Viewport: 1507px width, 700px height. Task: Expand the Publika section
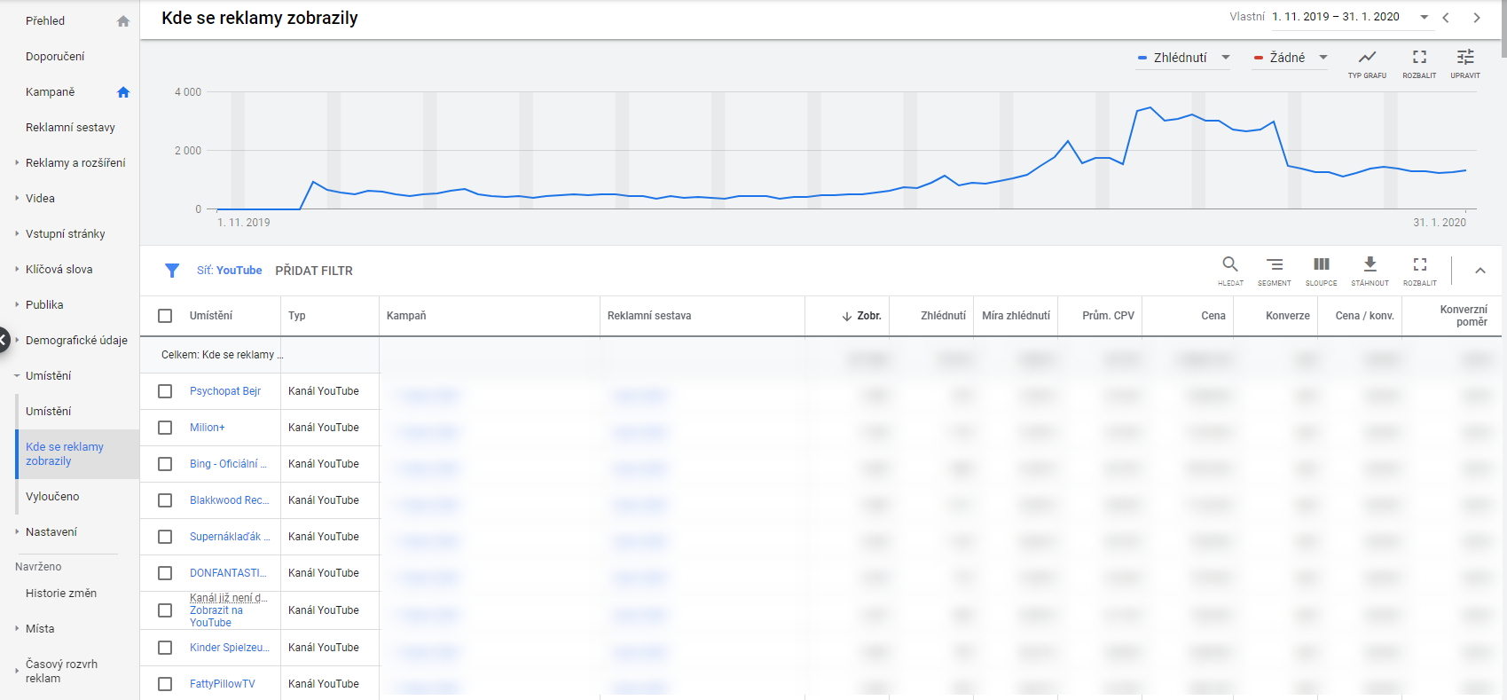click(17, 304)
